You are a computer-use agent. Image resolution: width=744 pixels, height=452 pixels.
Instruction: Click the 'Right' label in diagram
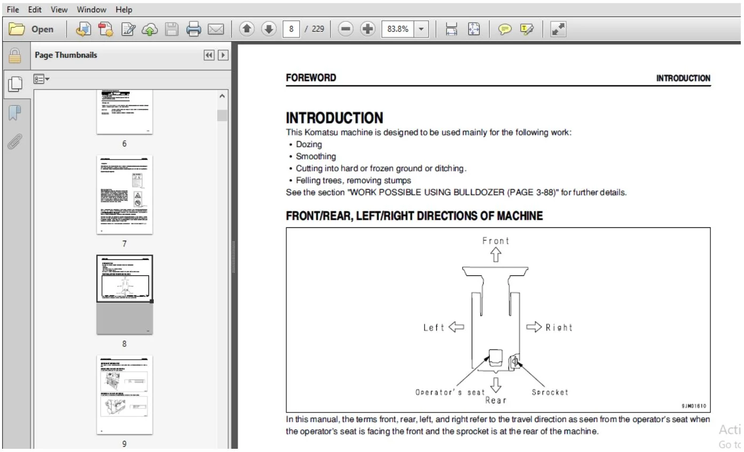pyautogui.click(x=559, y=328)
